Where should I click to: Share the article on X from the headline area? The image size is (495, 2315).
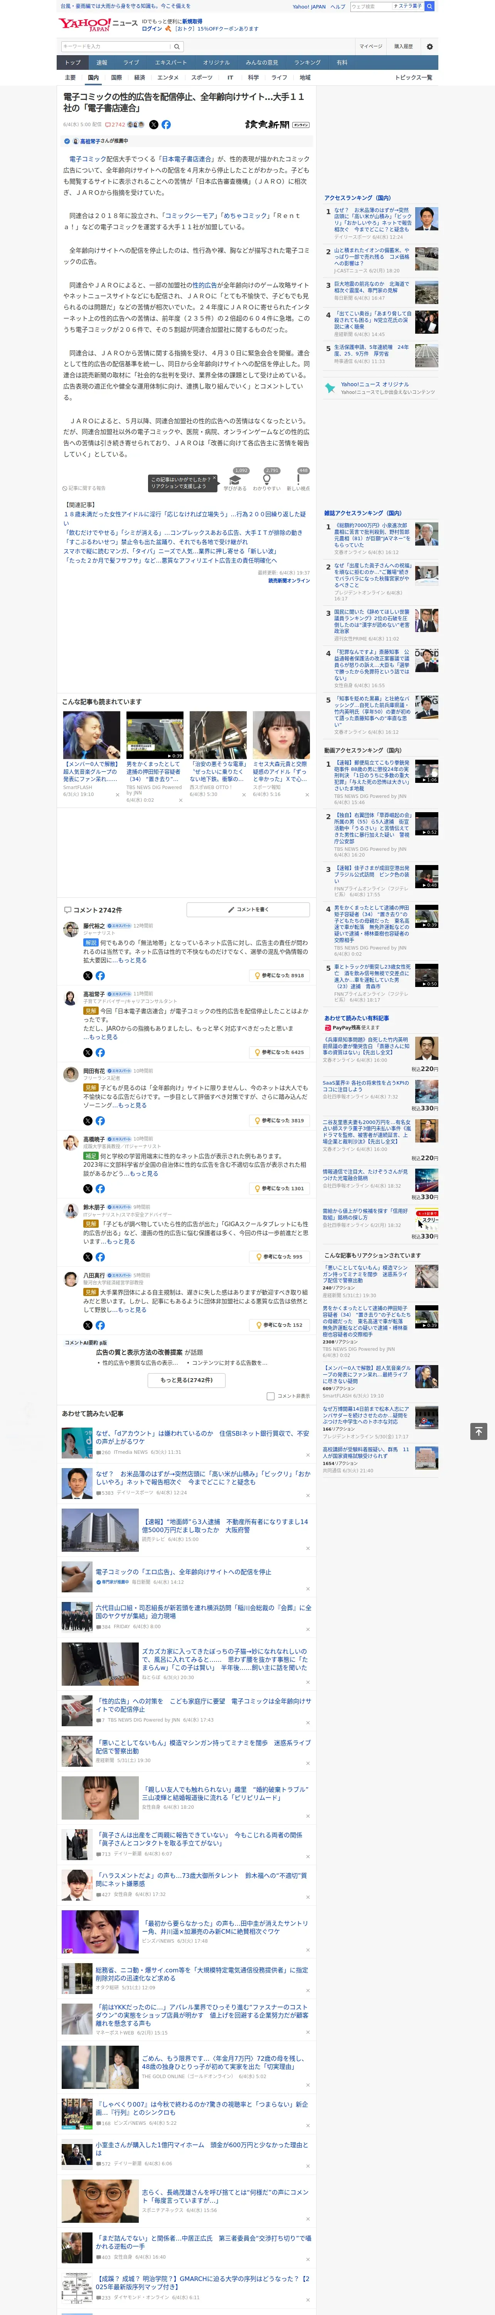(x=153, y=125)
